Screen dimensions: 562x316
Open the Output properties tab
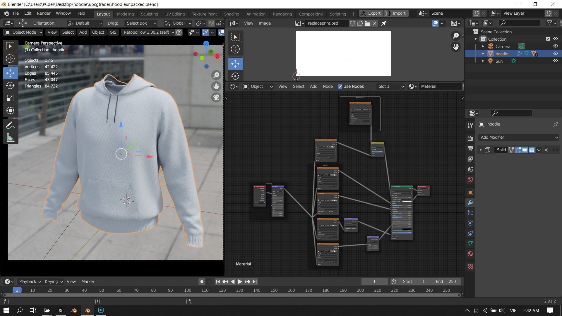click(x=470, y=149)
